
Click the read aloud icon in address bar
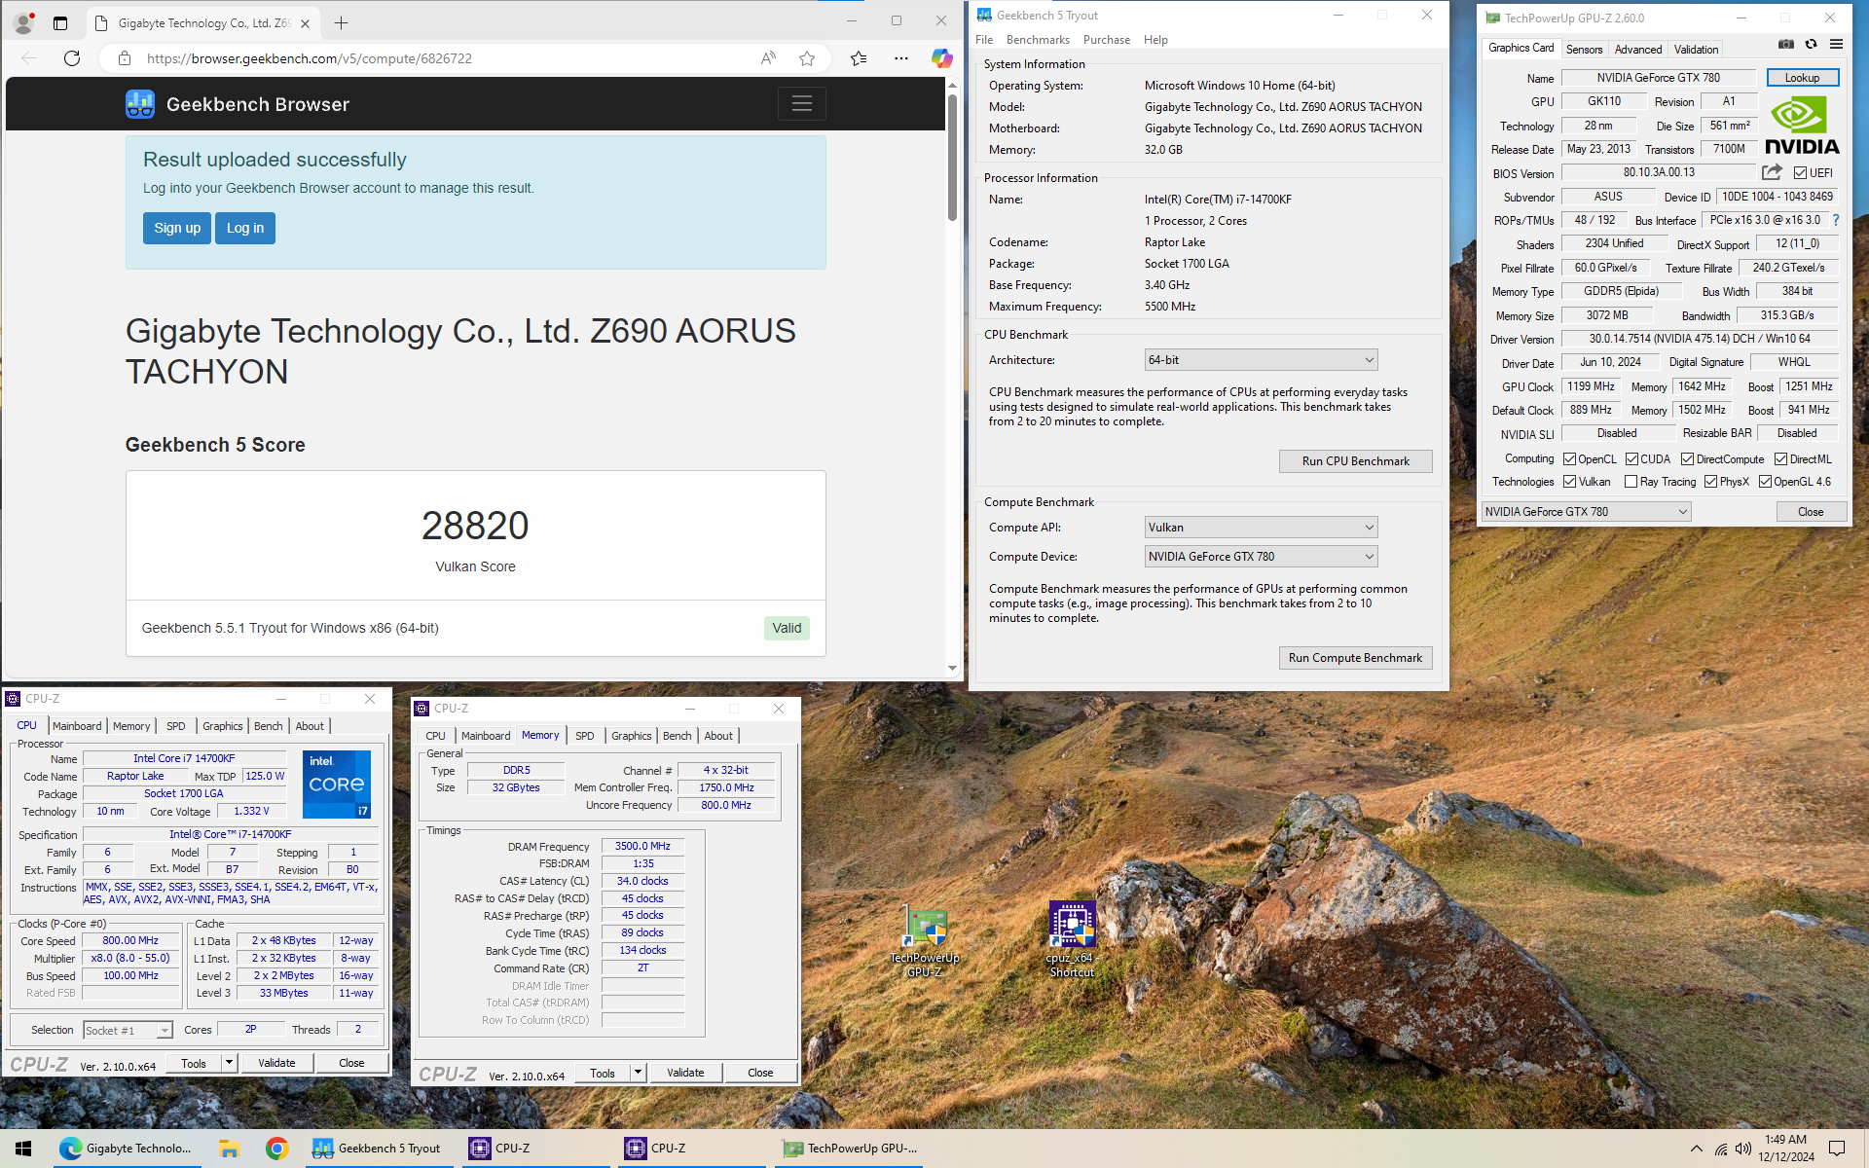(x=768, y=58)
